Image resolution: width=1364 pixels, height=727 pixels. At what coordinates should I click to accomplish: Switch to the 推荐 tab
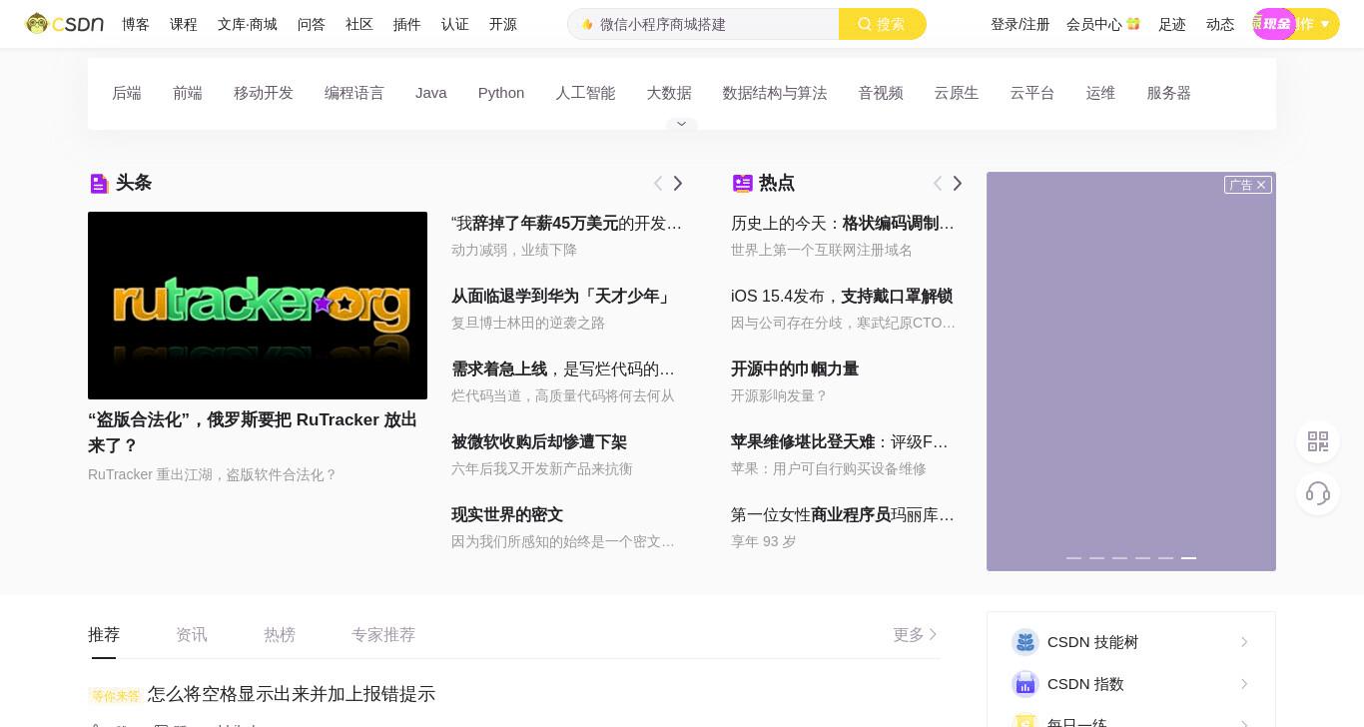pyautogui.click(x=104, y=634)
